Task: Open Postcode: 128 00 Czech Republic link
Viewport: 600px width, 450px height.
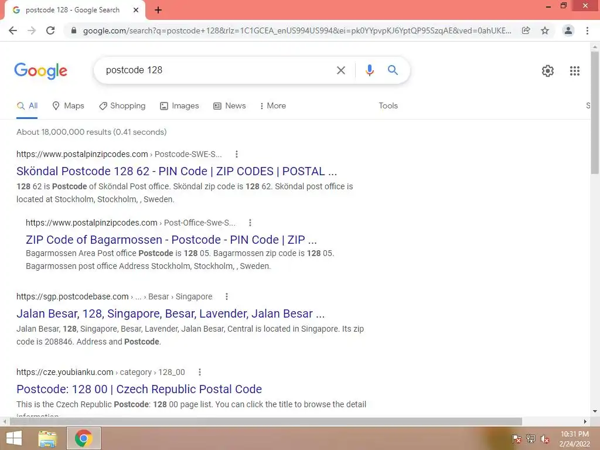Action: point(139,389)
